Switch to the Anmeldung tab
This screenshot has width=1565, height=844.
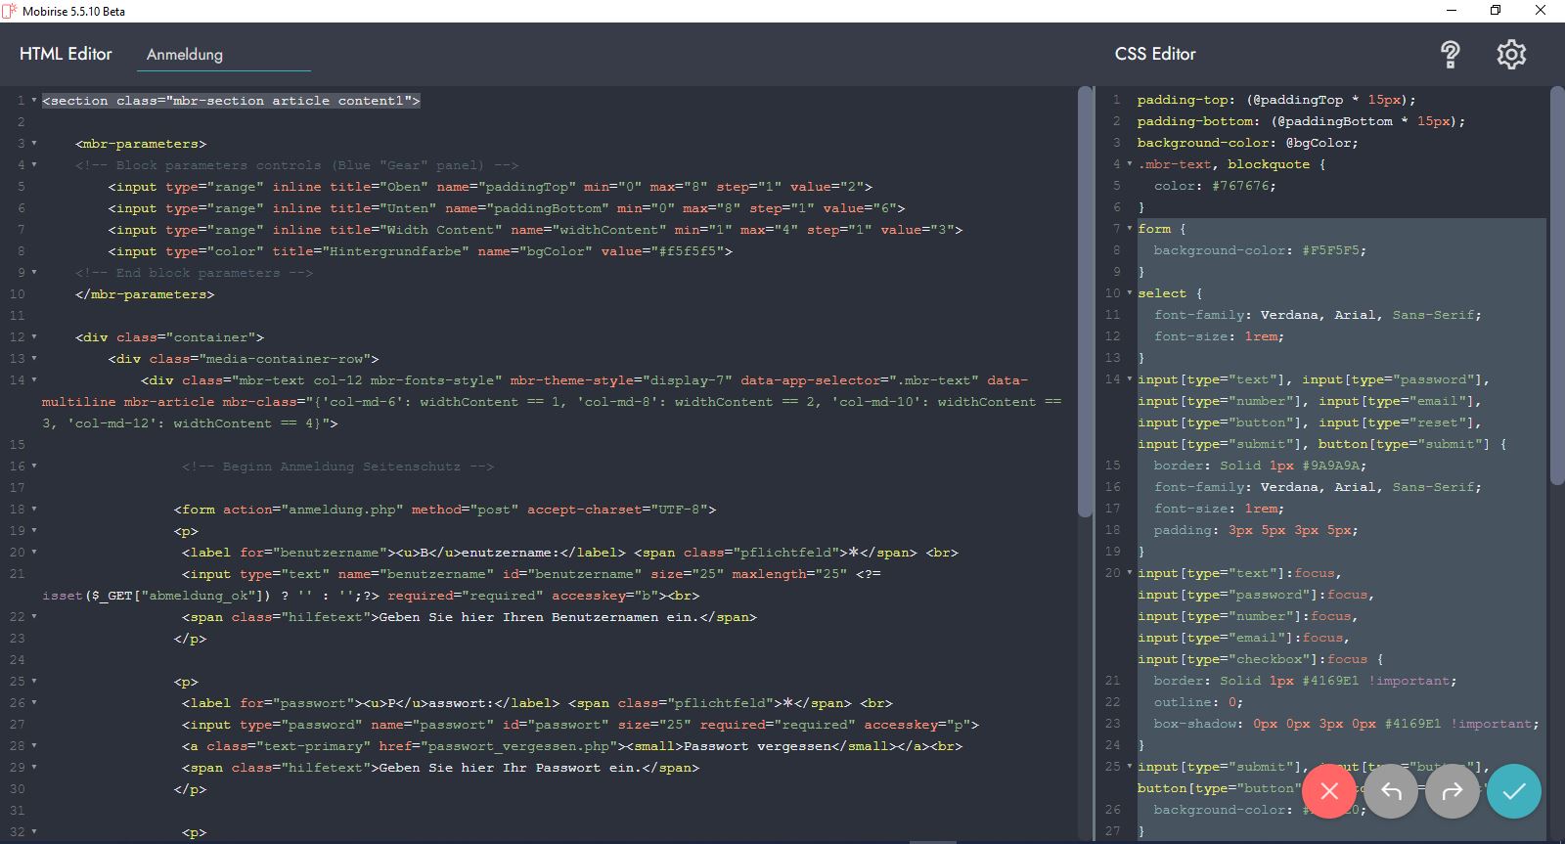[185, 55]
